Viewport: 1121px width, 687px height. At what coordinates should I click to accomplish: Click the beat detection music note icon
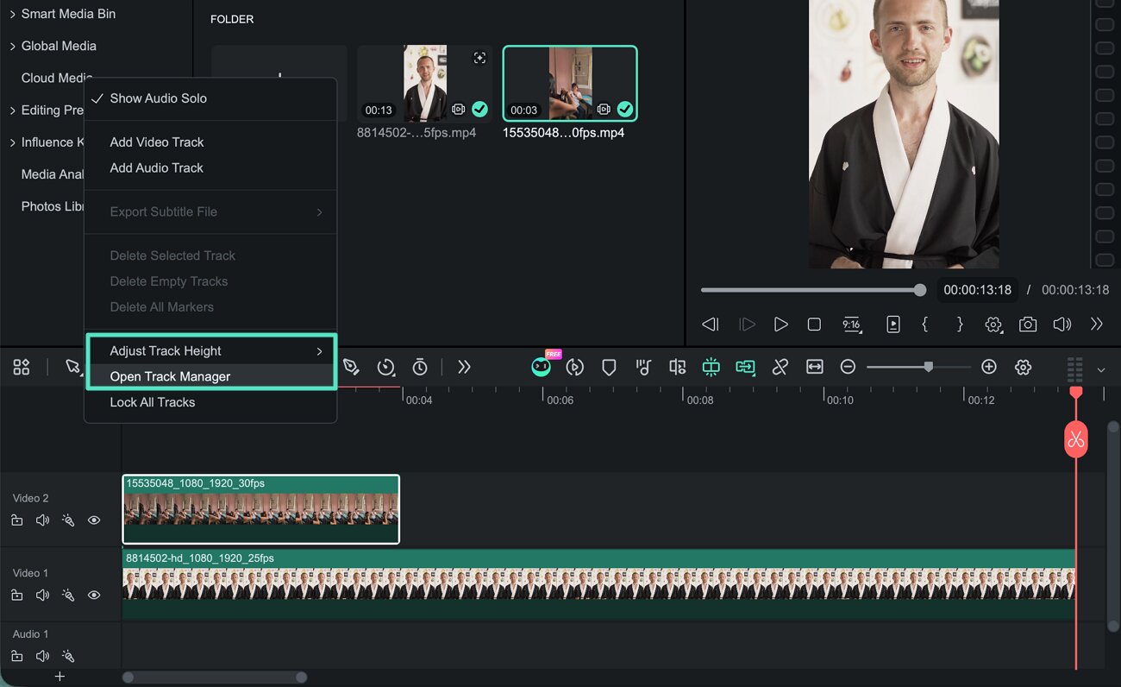(x=643, y=368)
